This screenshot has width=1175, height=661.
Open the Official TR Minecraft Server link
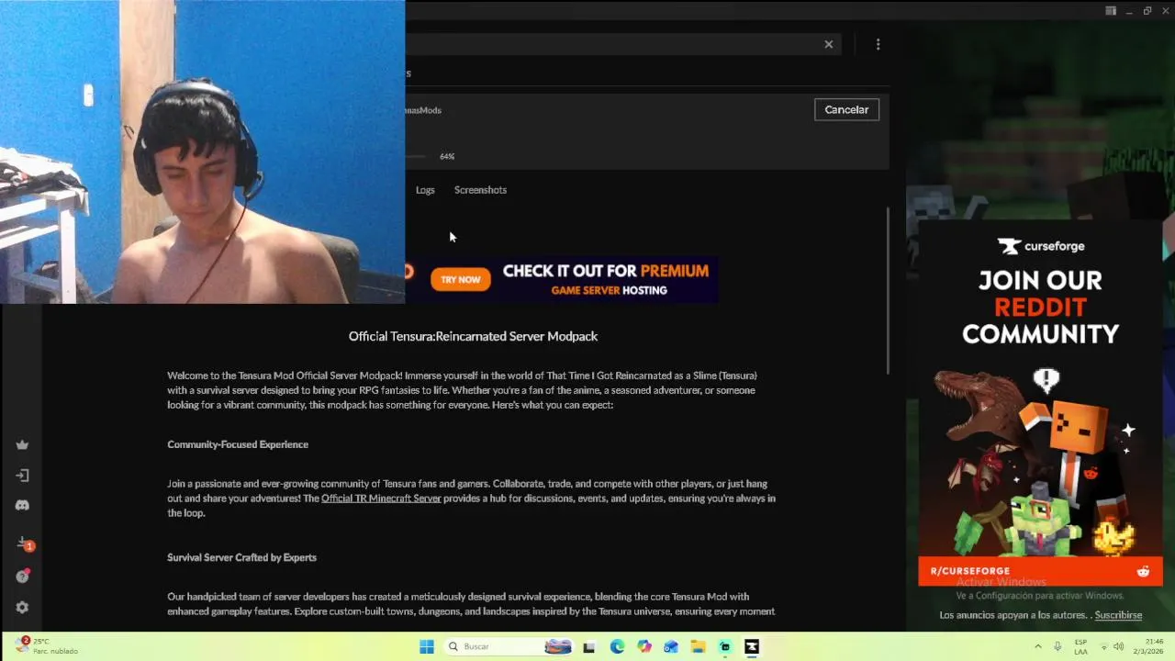tap(381, 499)
